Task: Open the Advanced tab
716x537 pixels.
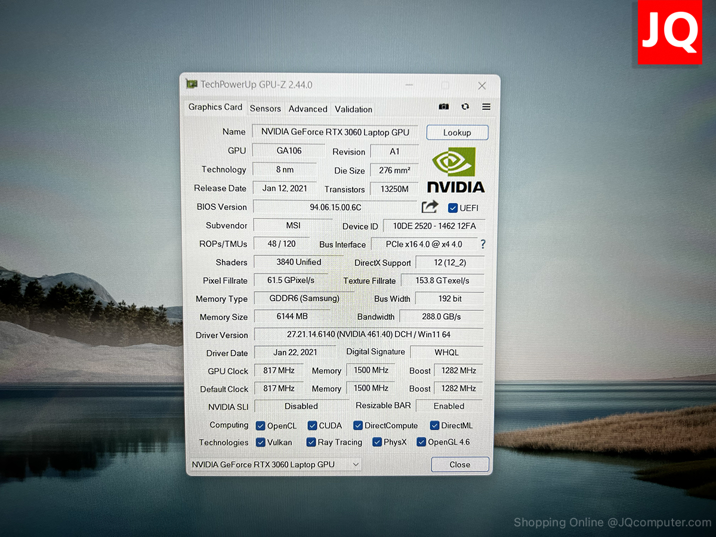Action: [308, 109]
